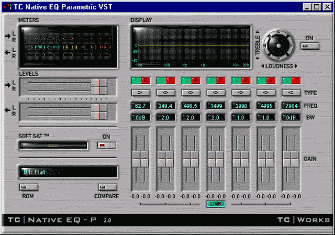Click the 2.0 bandwidth field under 1499
This screenshot has height=235, width=335.
coord(216,117)
